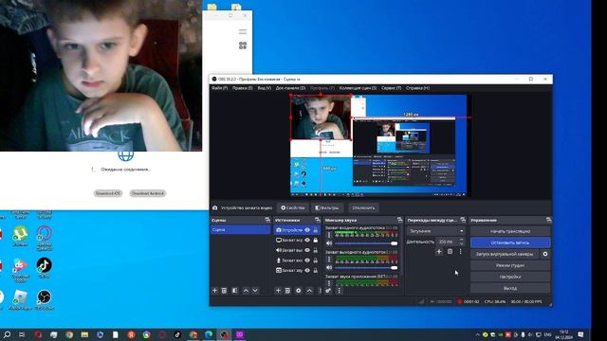Toggle lock on screen capture source
The height and width of the screenshot is (341, 607).
316,240
